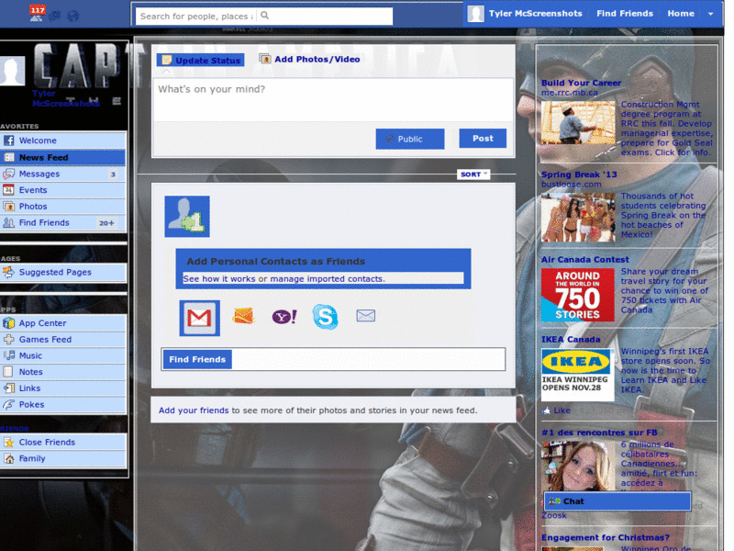Open the globe notifications icon
This screenshot has width=734, height=551.
72,16
